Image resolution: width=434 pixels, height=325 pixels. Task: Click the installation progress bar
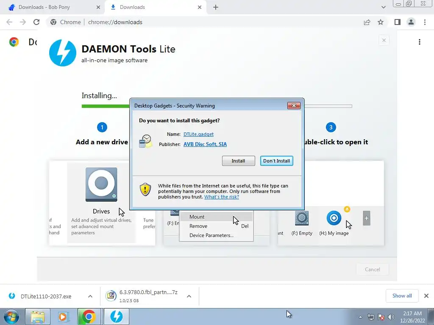point(217,106)
